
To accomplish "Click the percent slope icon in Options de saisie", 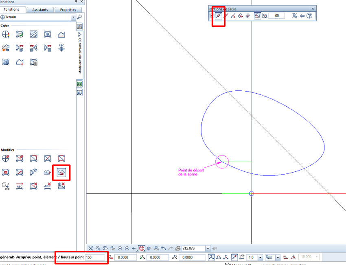I will pyautogui.click(x=295, y=15).
